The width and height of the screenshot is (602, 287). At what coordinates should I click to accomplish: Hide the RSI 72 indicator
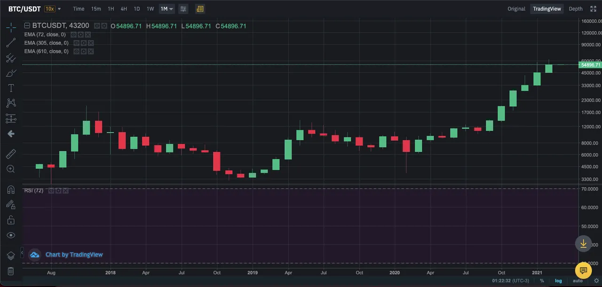(x=51, y=191)
